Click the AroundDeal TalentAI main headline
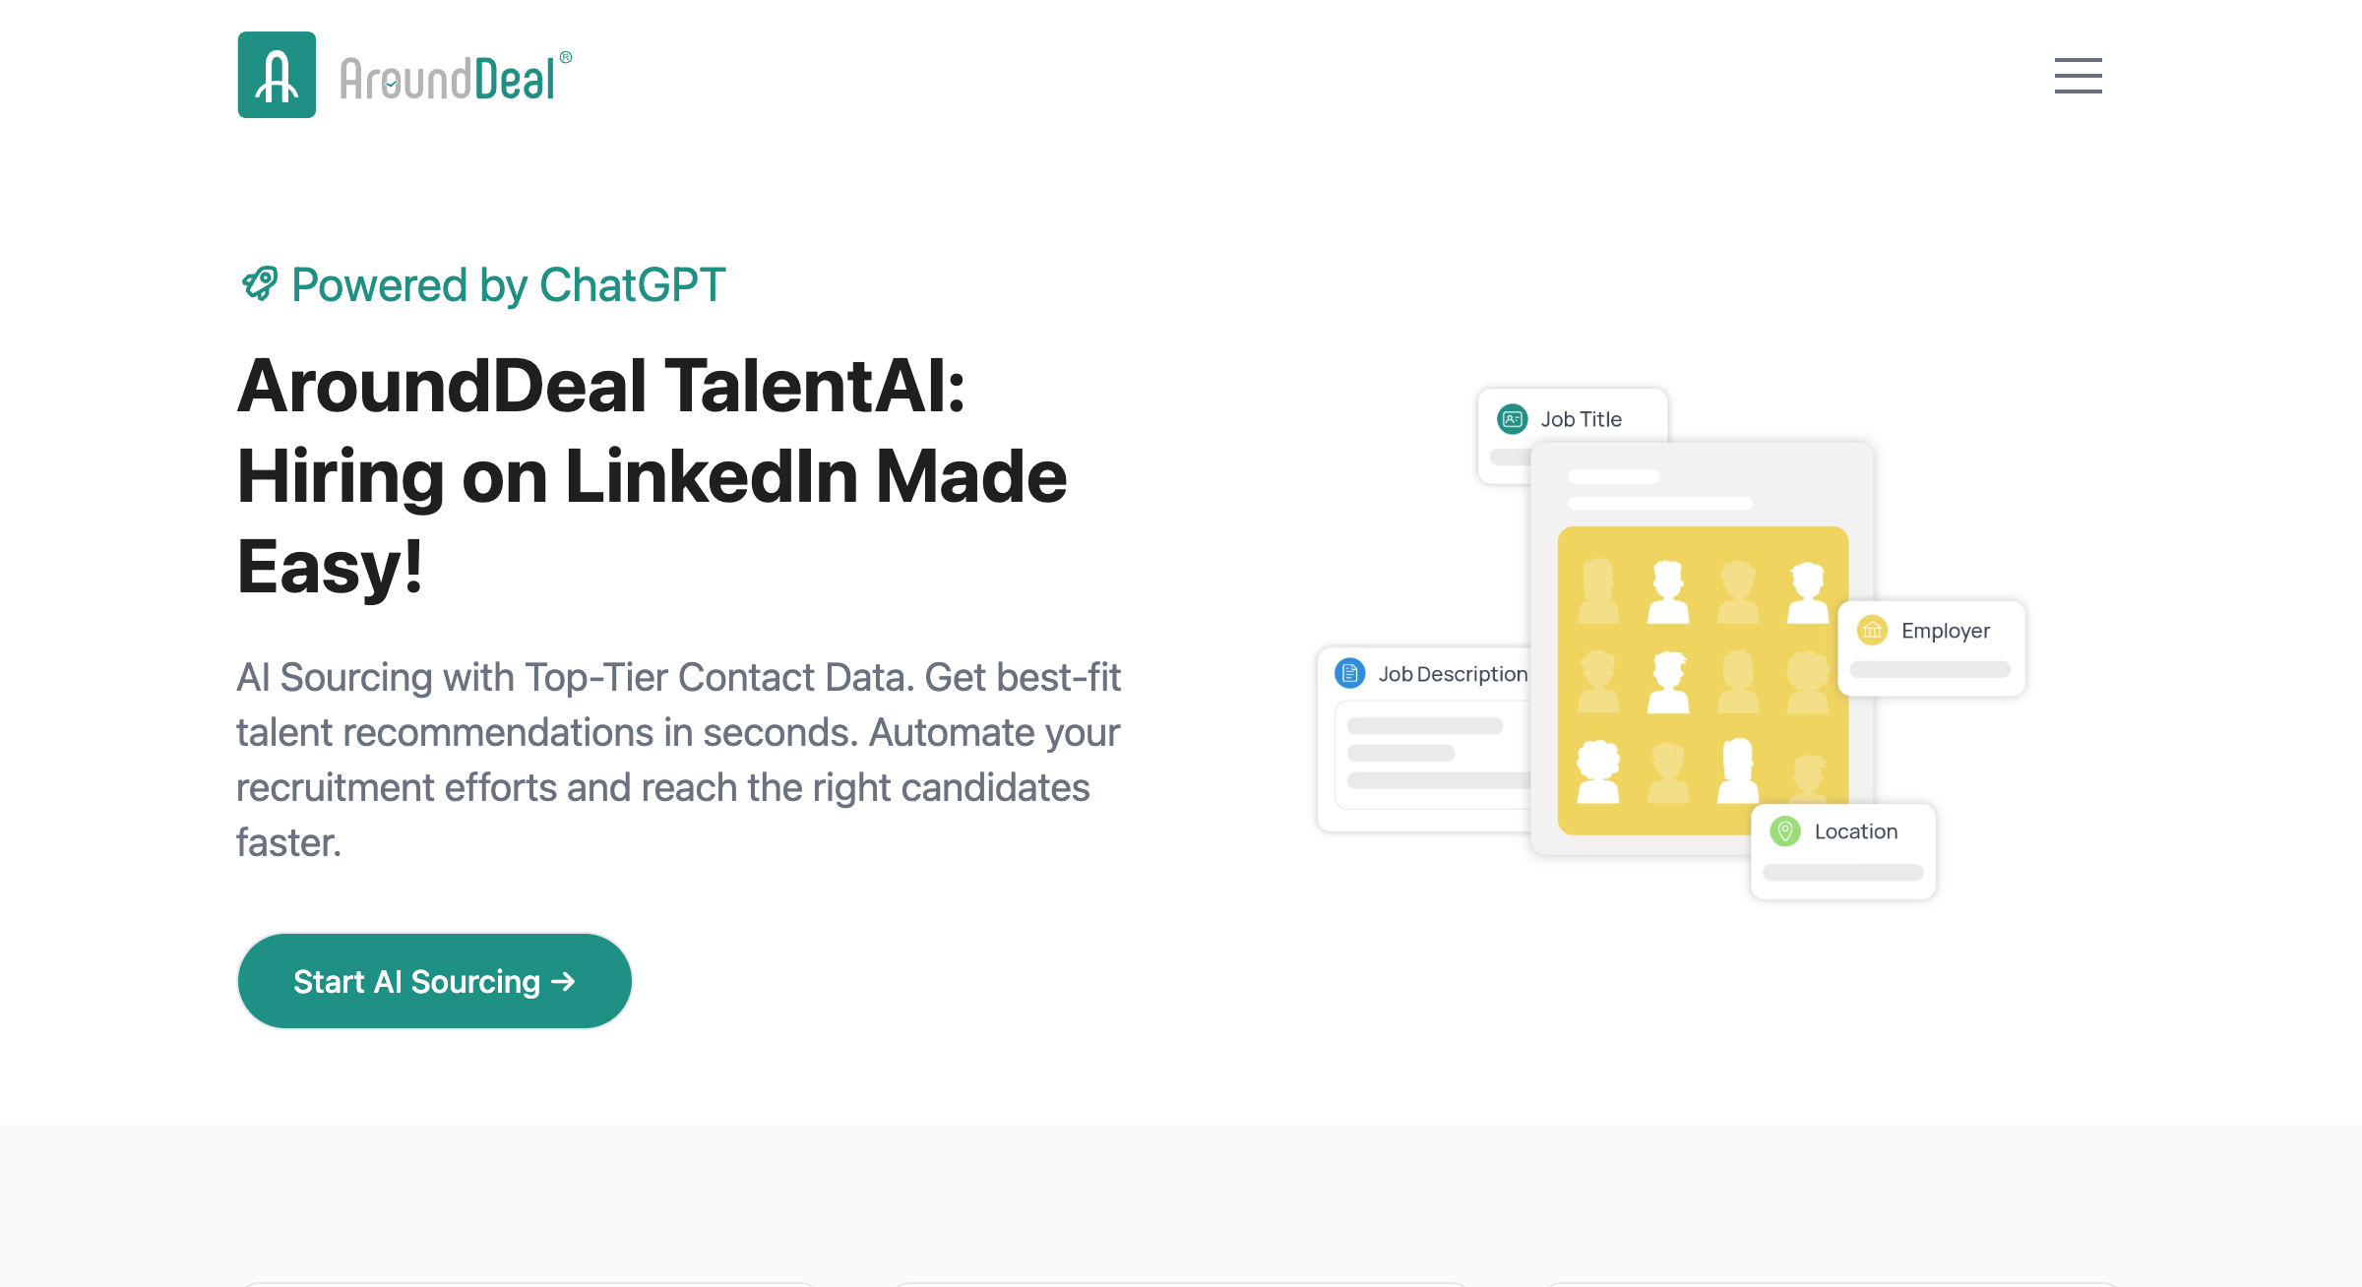This screenshot has width=2362, height=1287. point(652,475)
